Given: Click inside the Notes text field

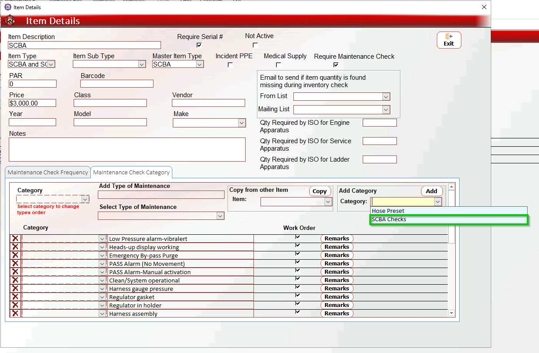Looking at the screenshot, I should coord(127,149).
